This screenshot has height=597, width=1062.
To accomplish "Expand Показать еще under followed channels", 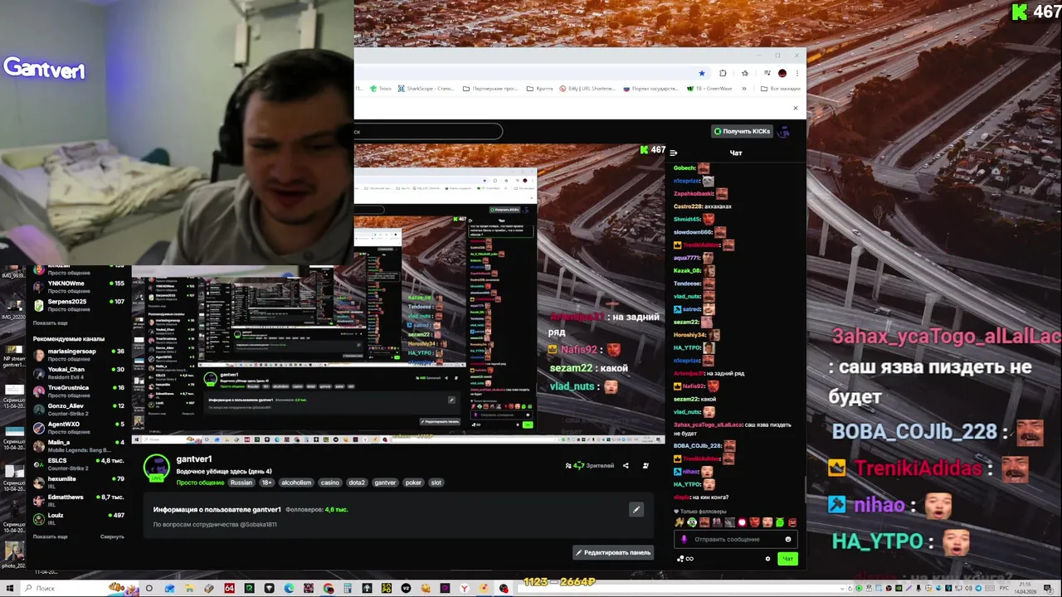I will 50,323.
